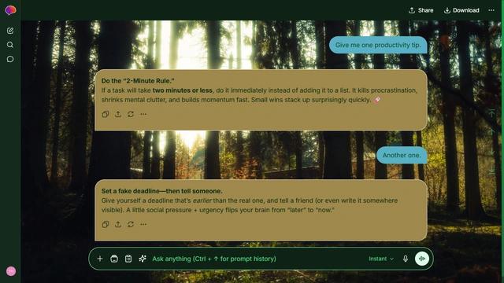
Task: Click the app logo in top-left corner
Action: pyautogui.click(x=10, y=10)
